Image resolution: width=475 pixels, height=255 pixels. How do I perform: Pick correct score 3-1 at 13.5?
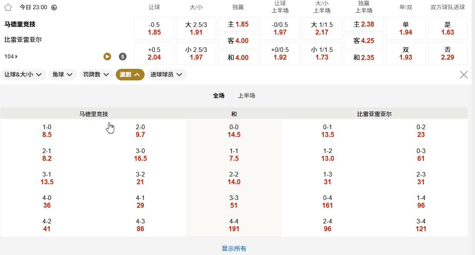pyautogui.click(x=47, y=178)
